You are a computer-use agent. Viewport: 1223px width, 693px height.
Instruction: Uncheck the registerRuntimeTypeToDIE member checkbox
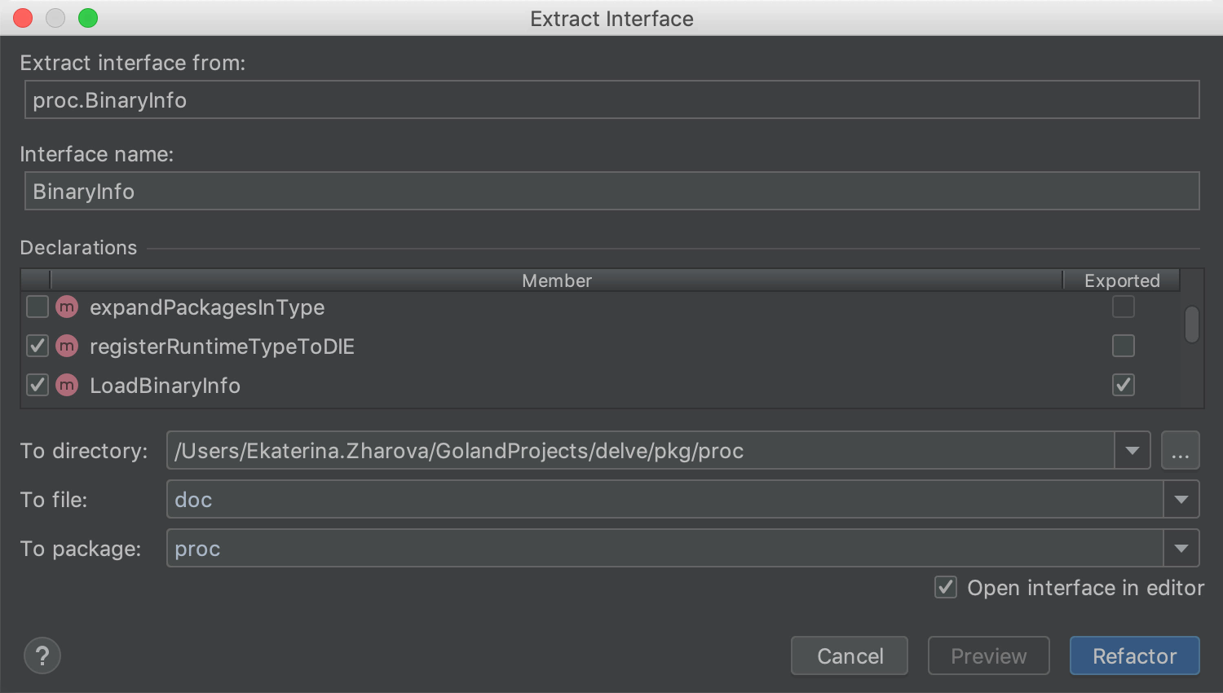tap(38, 346)
